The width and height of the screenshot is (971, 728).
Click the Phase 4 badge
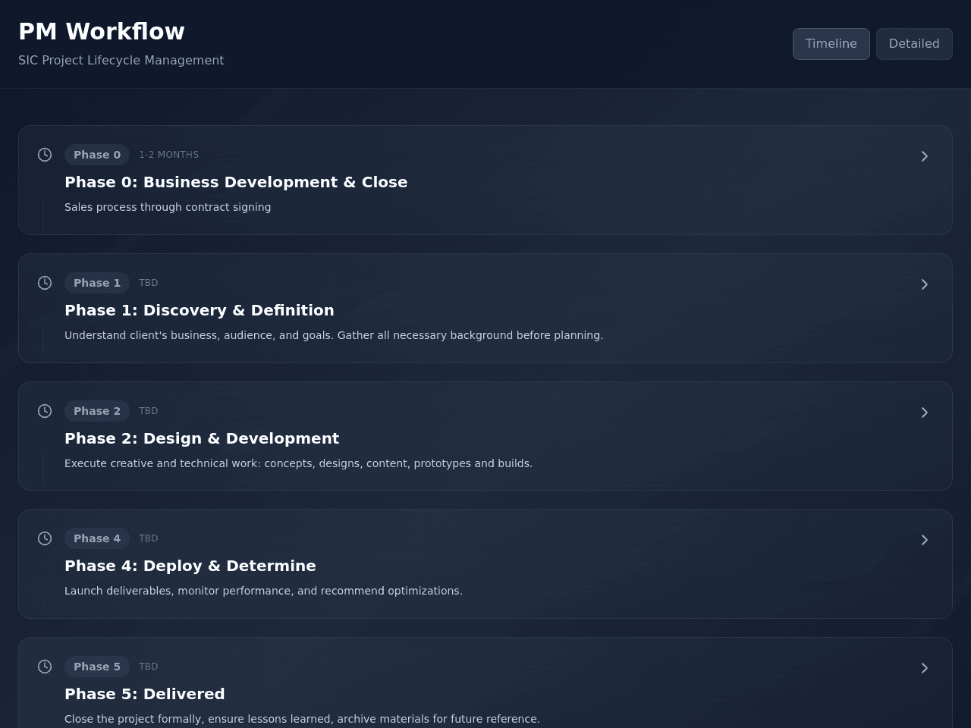97,538
